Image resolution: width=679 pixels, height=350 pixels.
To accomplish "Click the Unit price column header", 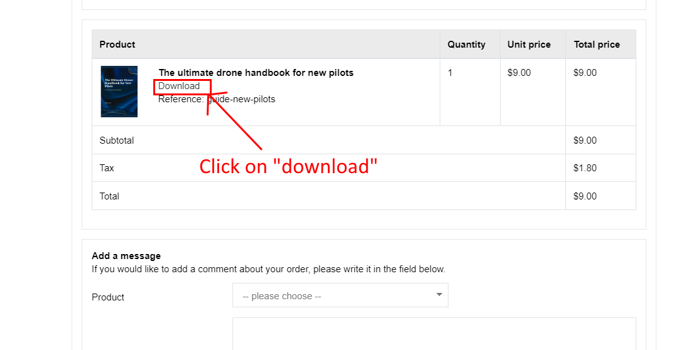I will (x=529, y=45).
